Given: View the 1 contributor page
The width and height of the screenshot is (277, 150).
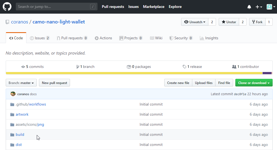Looking at the screenshot, I should click(246, 67).
